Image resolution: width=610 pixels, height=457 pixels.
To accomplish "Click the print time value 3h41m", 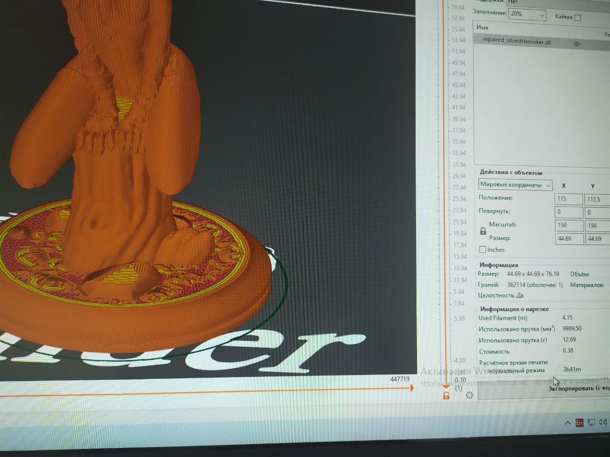I will pos(572,369).
